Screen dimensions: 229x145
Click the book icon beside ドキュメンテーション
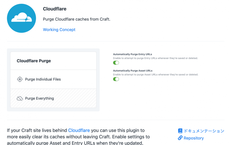(180, 131)
